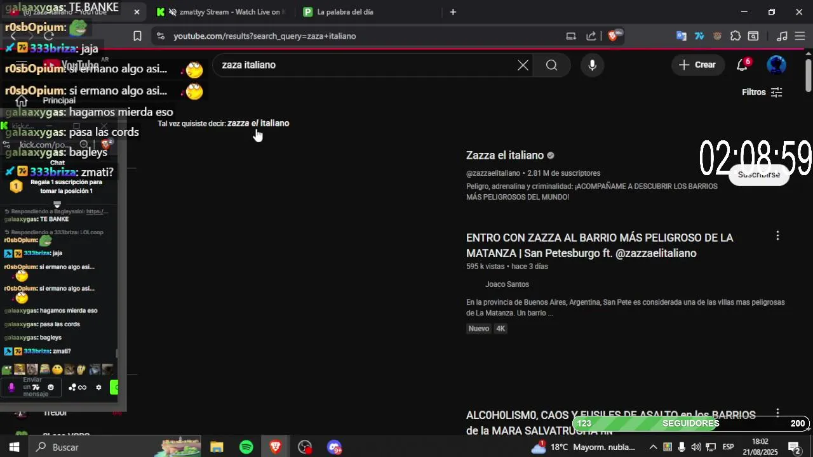Click the chat settings gear icon
Image resolution: width=813 pixels, height=457 pixels.
[98, 387]
